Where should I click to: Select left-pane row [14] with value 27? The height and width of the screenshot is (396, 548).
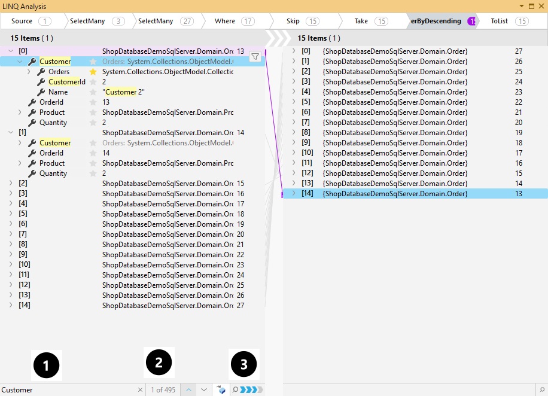tap(132, 305)
